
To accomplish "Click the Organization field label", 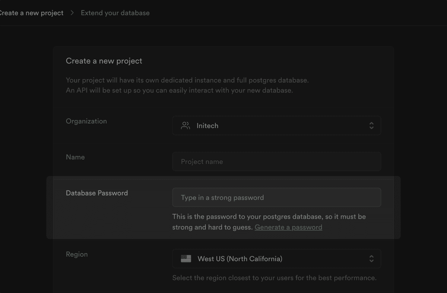I will point(86,121).
